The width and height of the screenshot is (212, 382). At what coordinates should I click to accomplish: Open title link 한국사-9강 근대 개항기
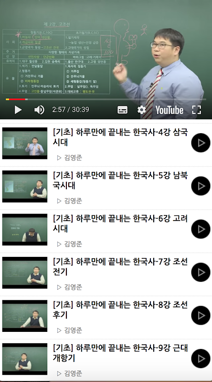tap(120, 353)
